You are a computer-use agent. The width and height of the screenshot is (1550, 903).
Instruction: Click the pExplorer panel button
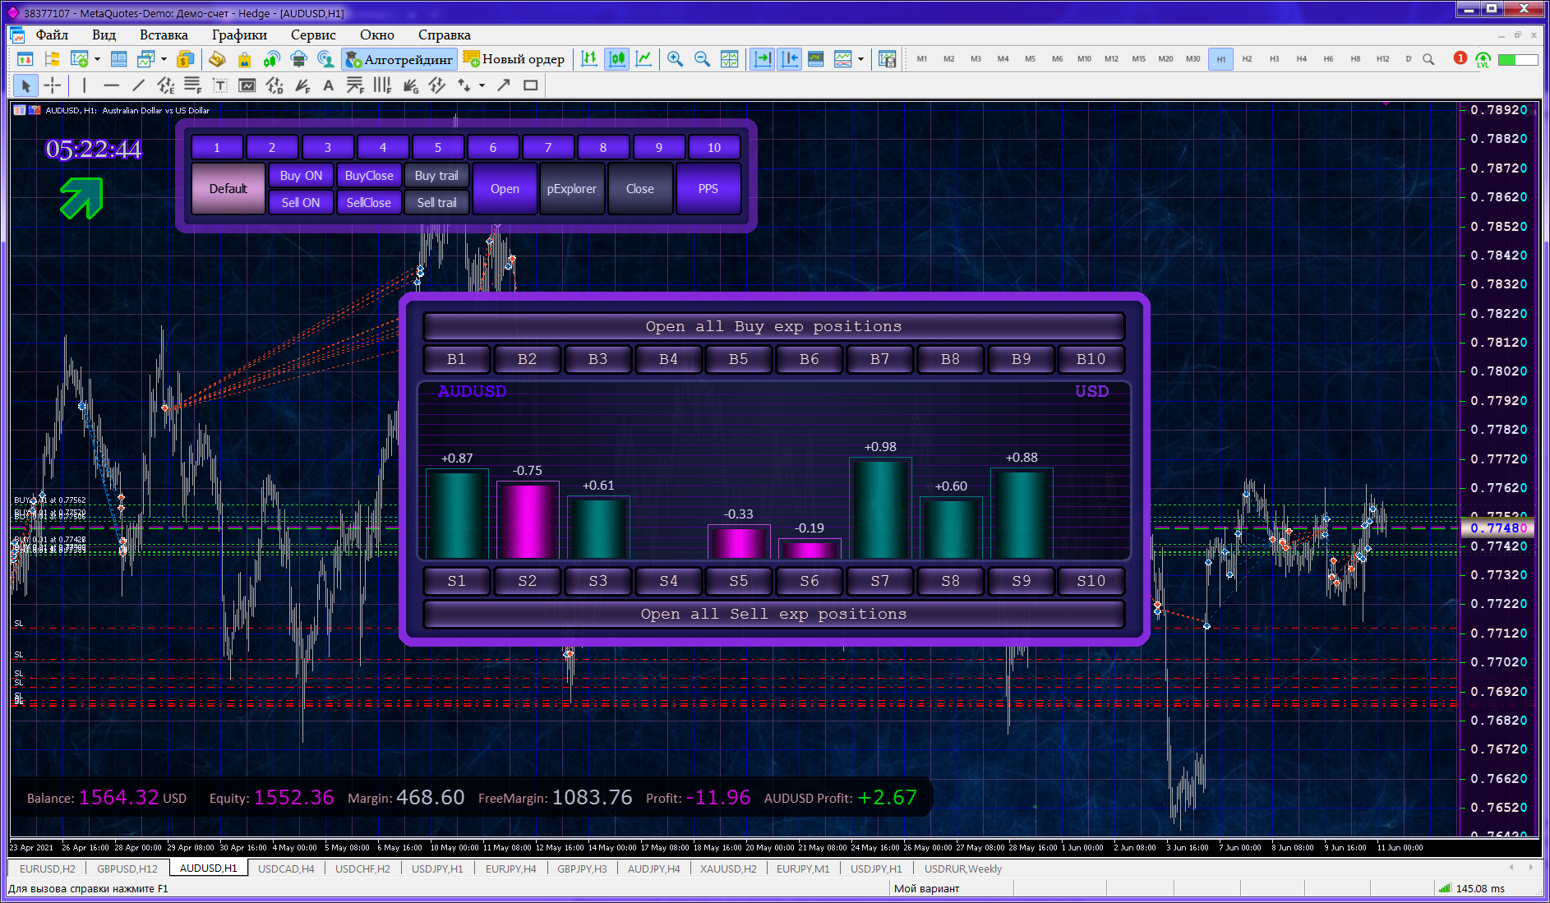(x=572, y=189)
